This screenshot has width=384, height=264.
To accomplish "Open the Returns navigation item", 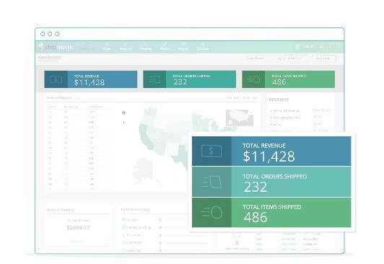I will coord(165,46).
